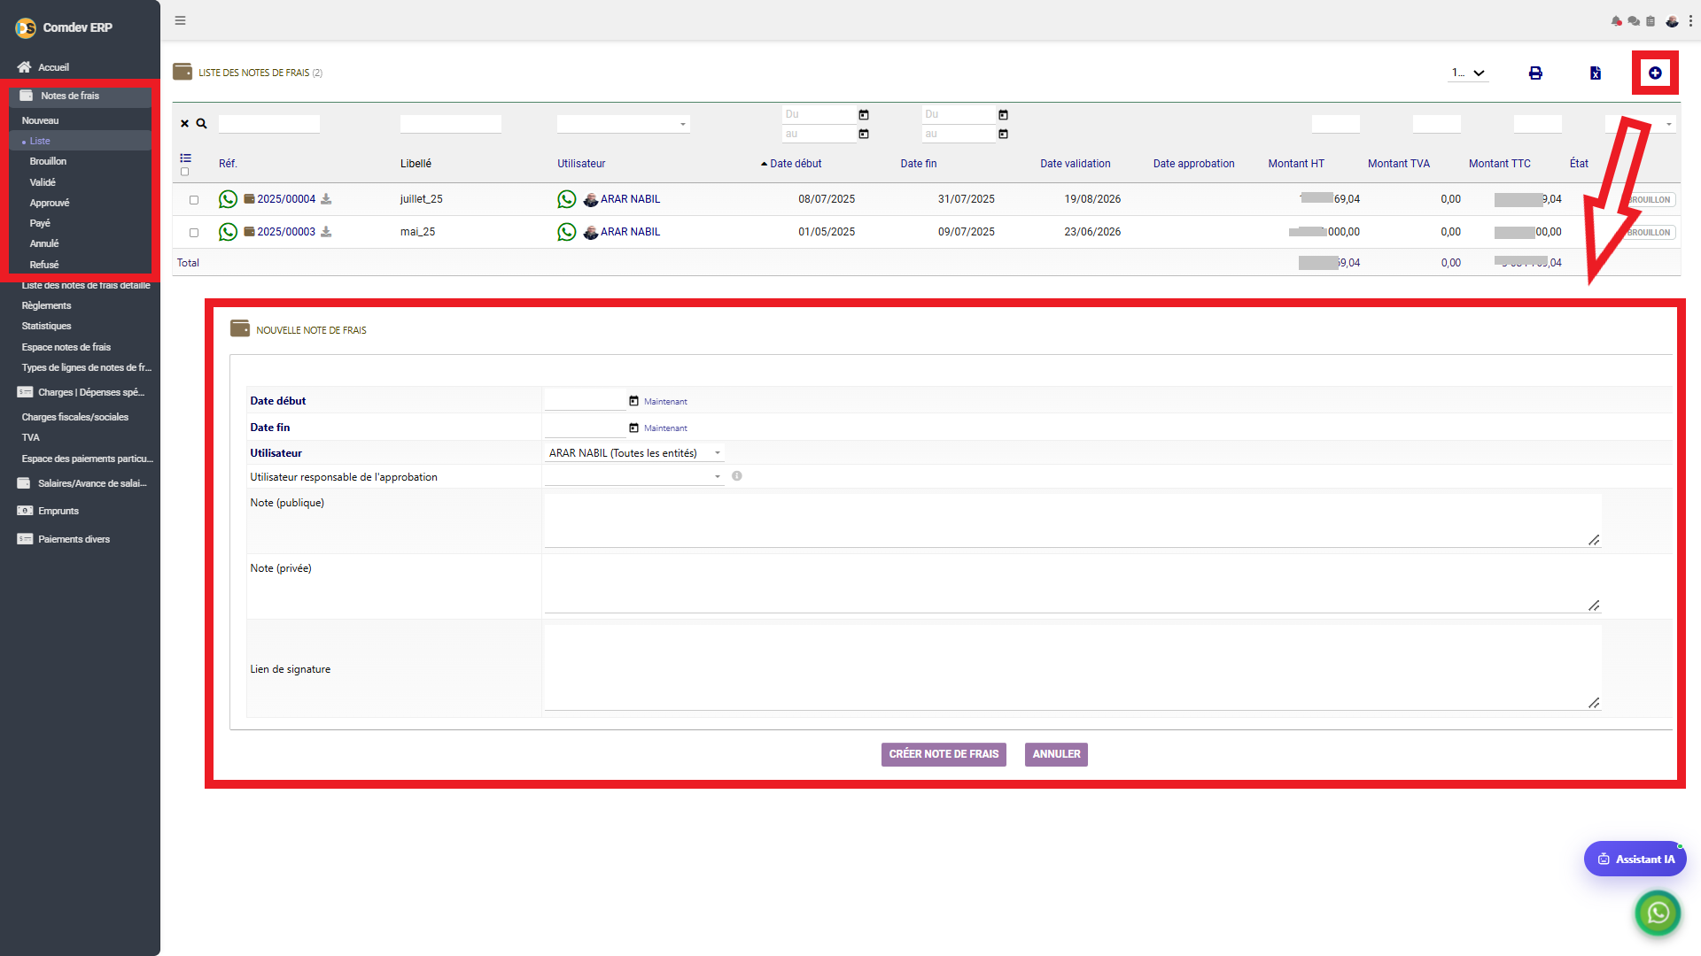The height and width of the screenshot is (956, 1701).
Task: Click the Annuler button
Action: tap(1056, 754)
